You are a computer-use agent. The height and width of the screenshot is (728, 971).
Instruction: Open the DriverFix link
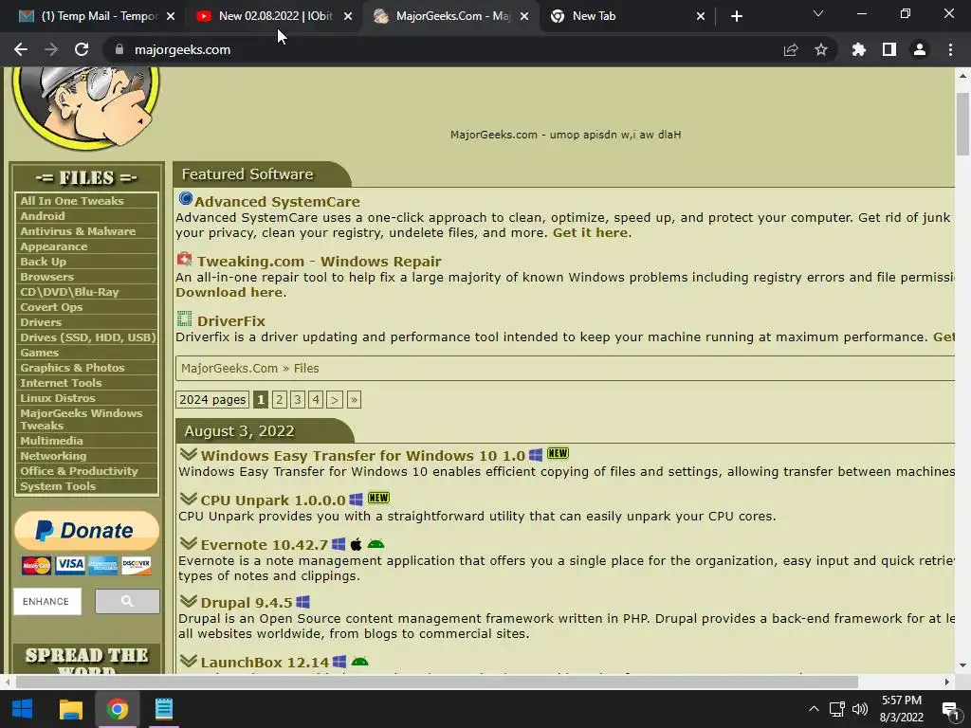click(231, 321)
